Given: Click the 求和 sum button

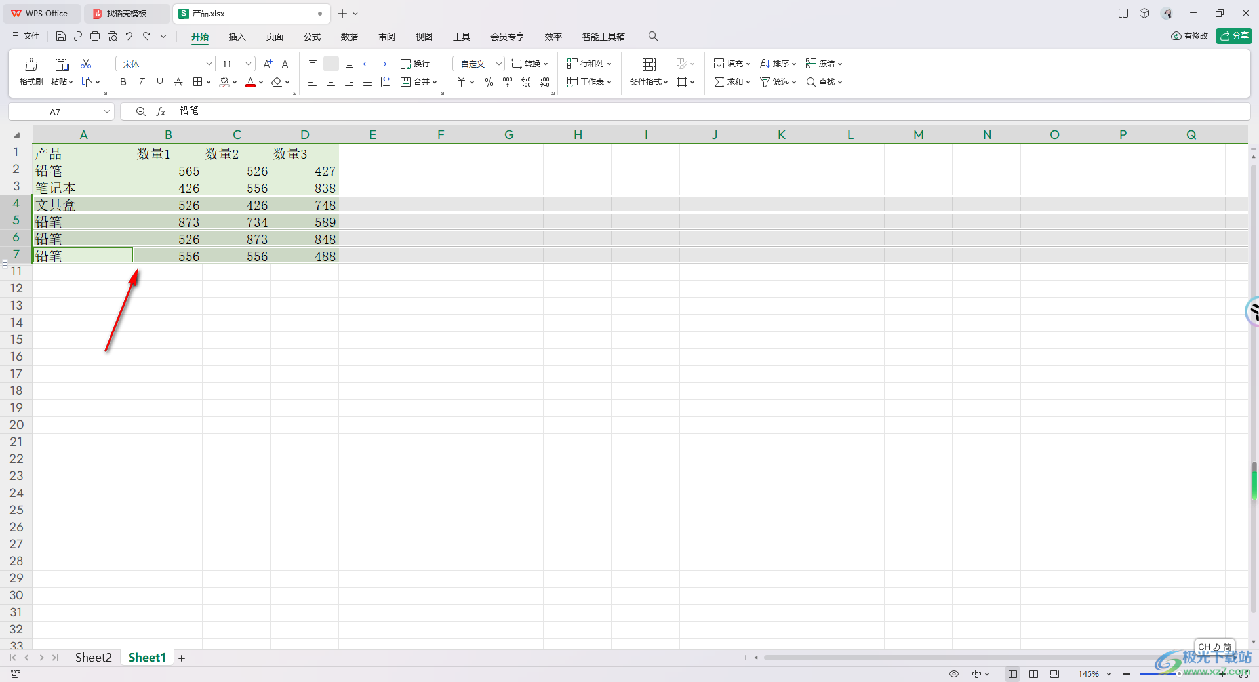Looking at the screenshot, I should (x=732, y=82).
